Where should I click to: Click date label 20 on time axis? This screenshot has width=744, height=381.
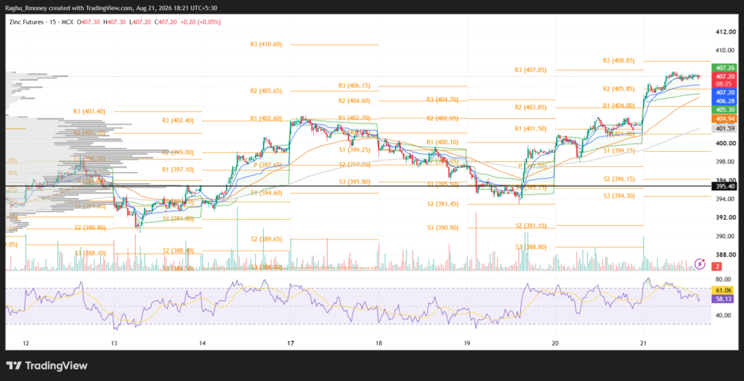pyautogui.click(x=555, y=343)
